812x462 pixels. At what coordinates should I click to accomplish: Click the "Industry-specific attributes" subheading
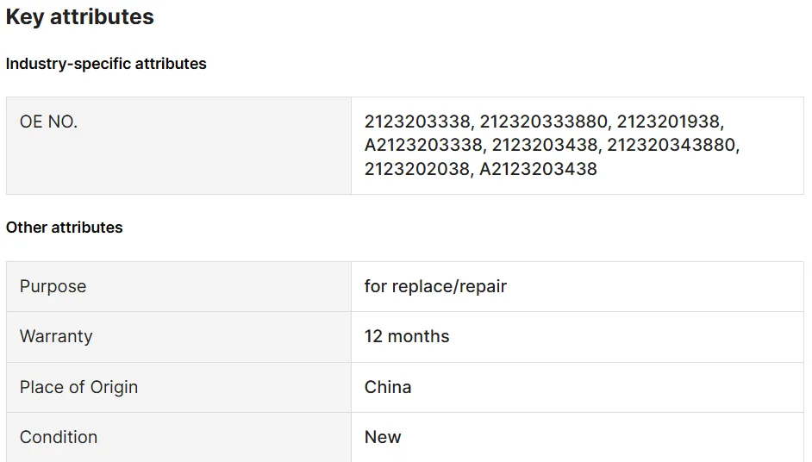[x=106, y=64]
